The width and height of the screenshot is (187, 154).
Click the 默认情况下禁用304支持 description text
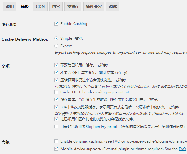[x=120, y=114]
